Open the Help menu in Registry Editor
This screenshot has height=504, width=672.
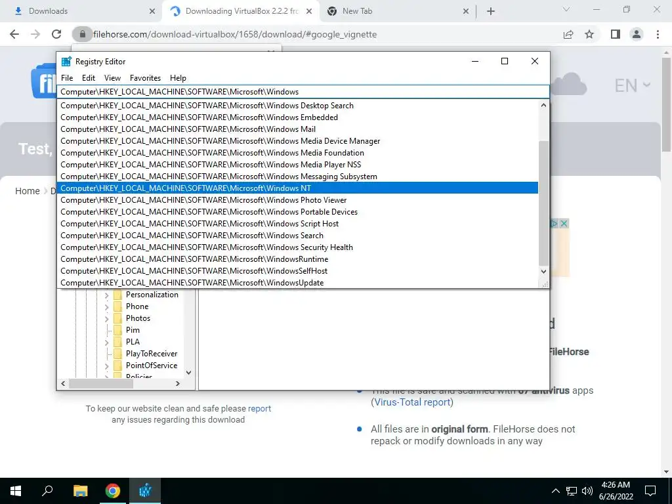[x=178, y=78]
